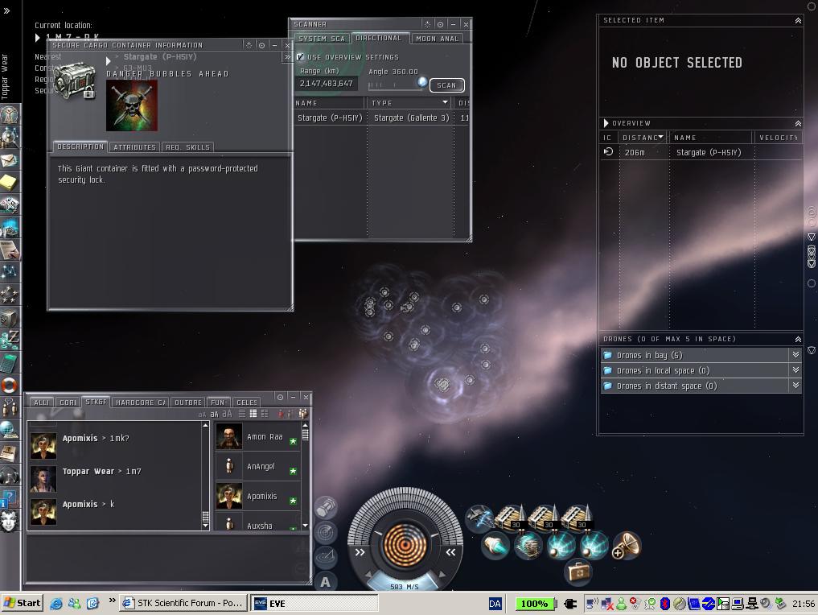Switch to Moon Analysis tab in Scanner
Image resolution: width=818 pixels, height=615 pixels.
pos(438,39)
